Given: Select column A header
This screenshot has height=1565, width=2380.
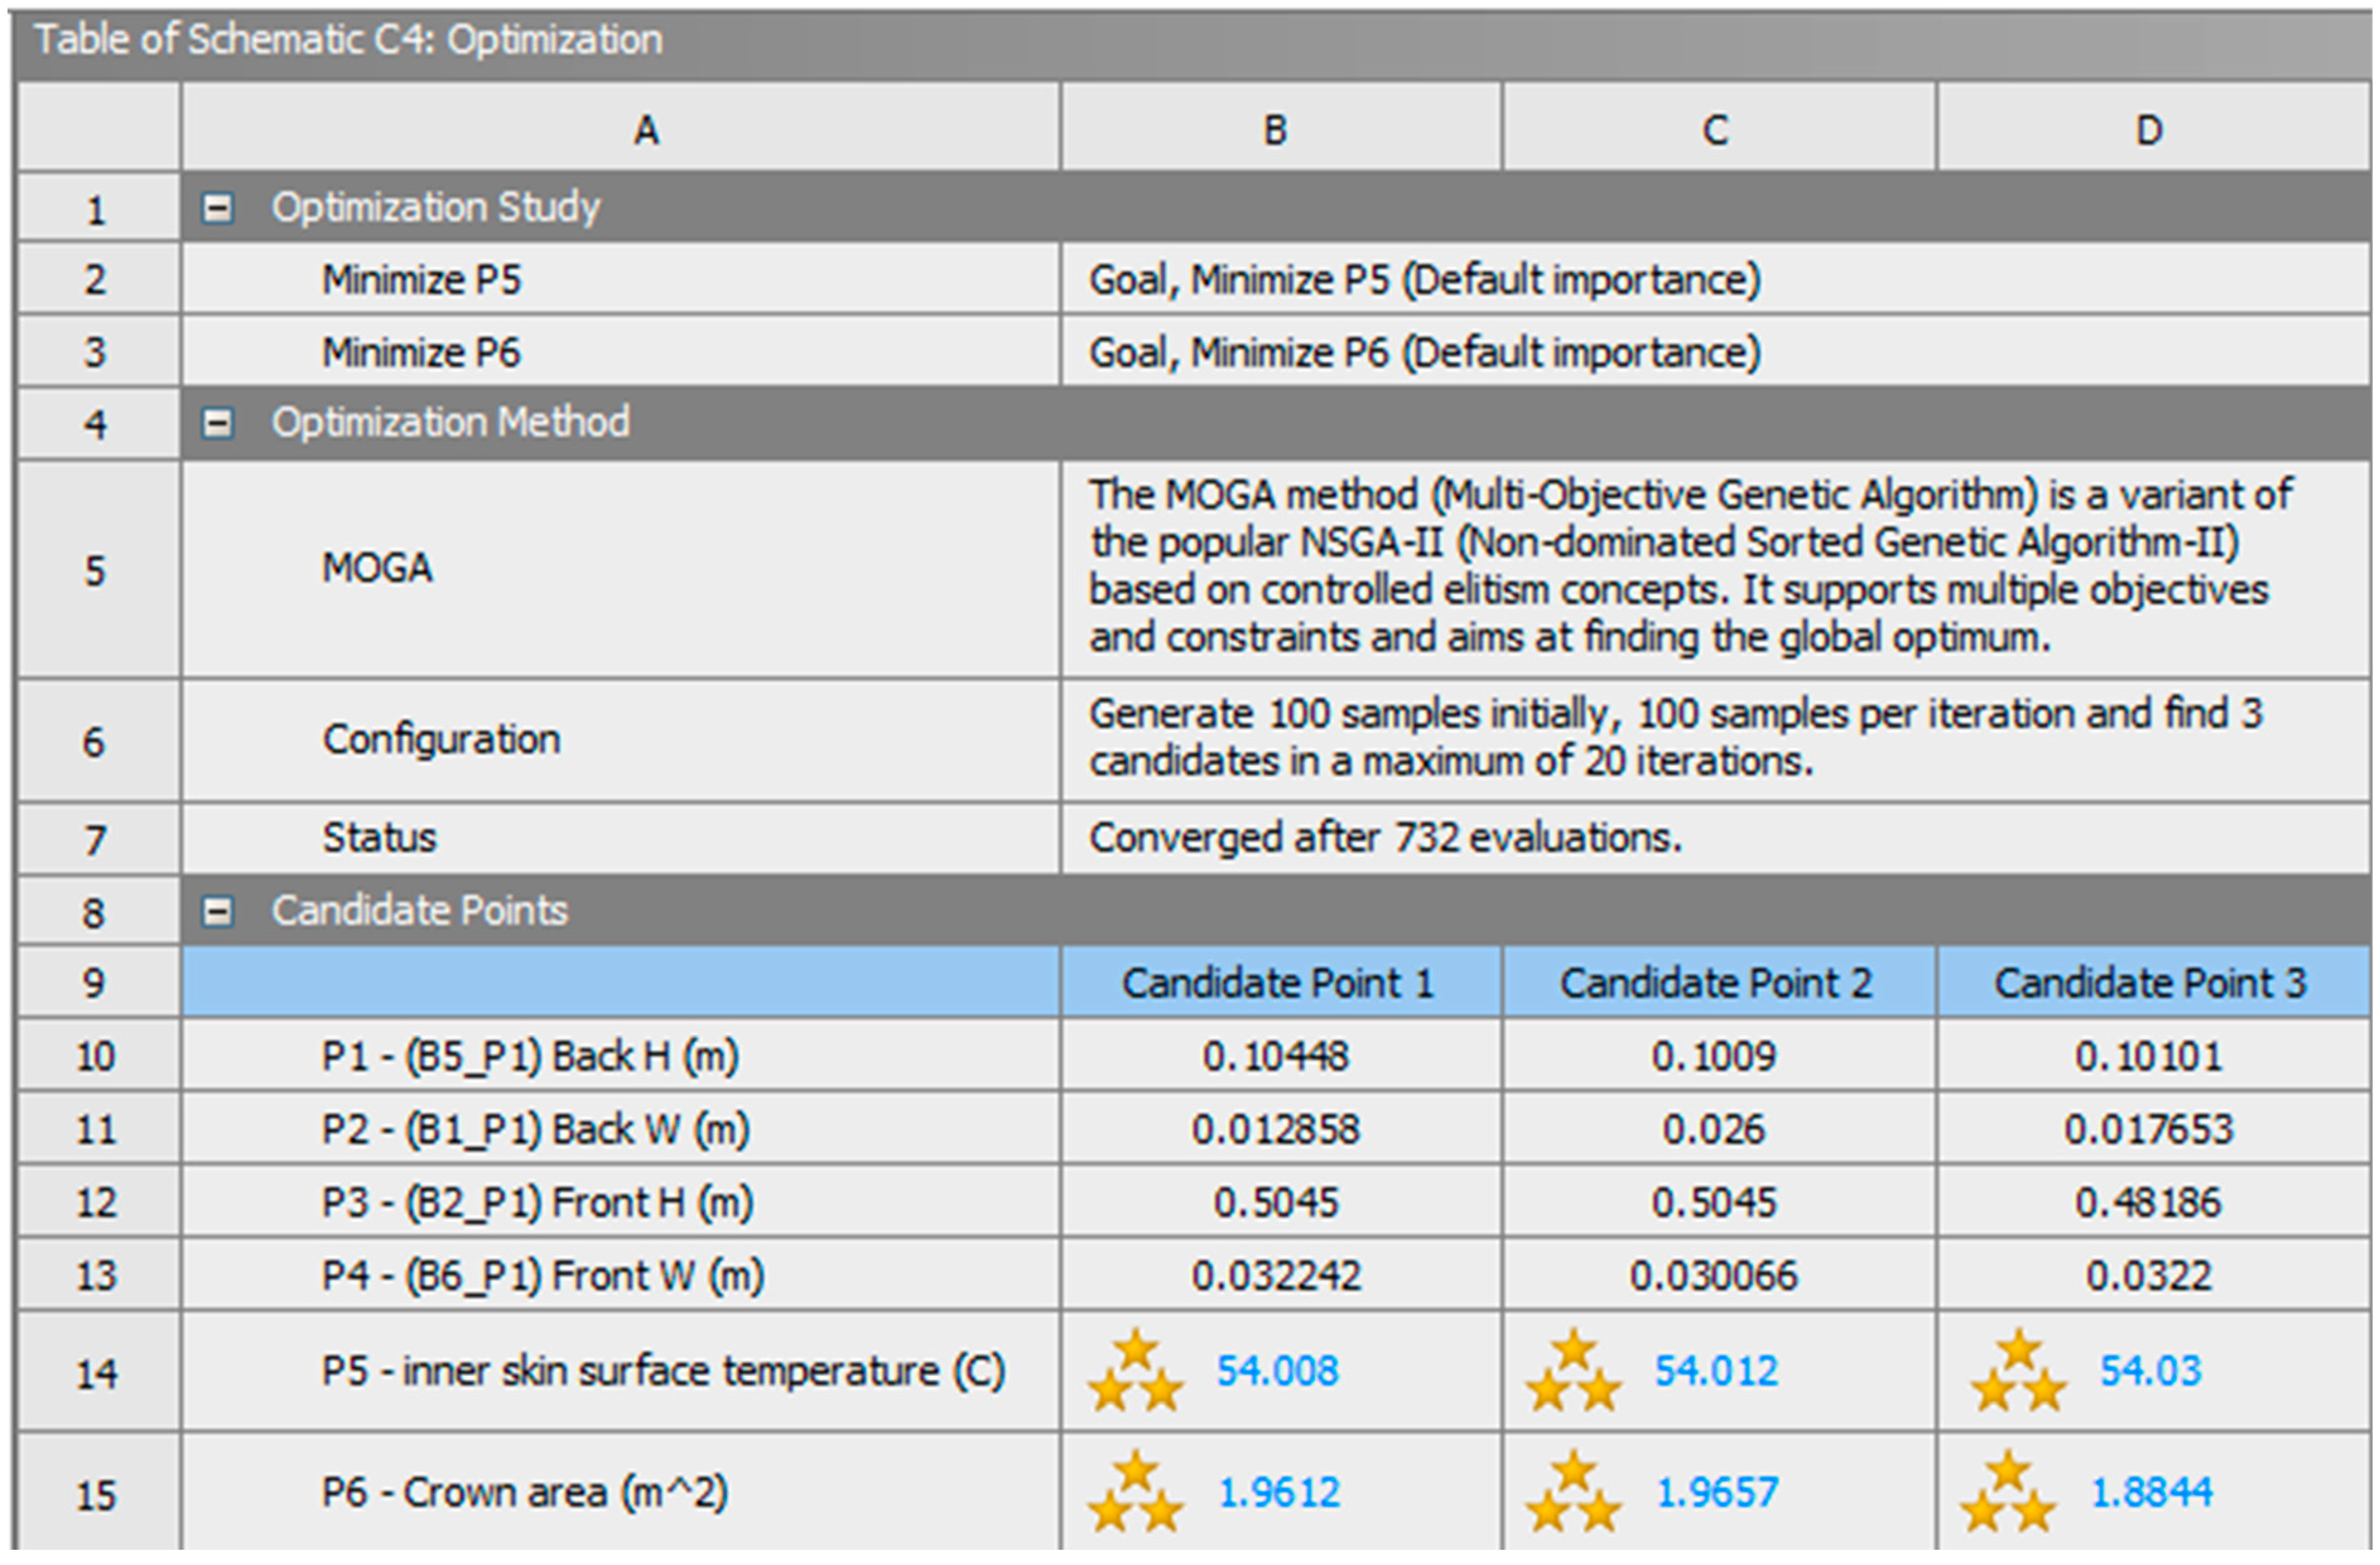Looking at the screenshot, I should pos(646,130).
